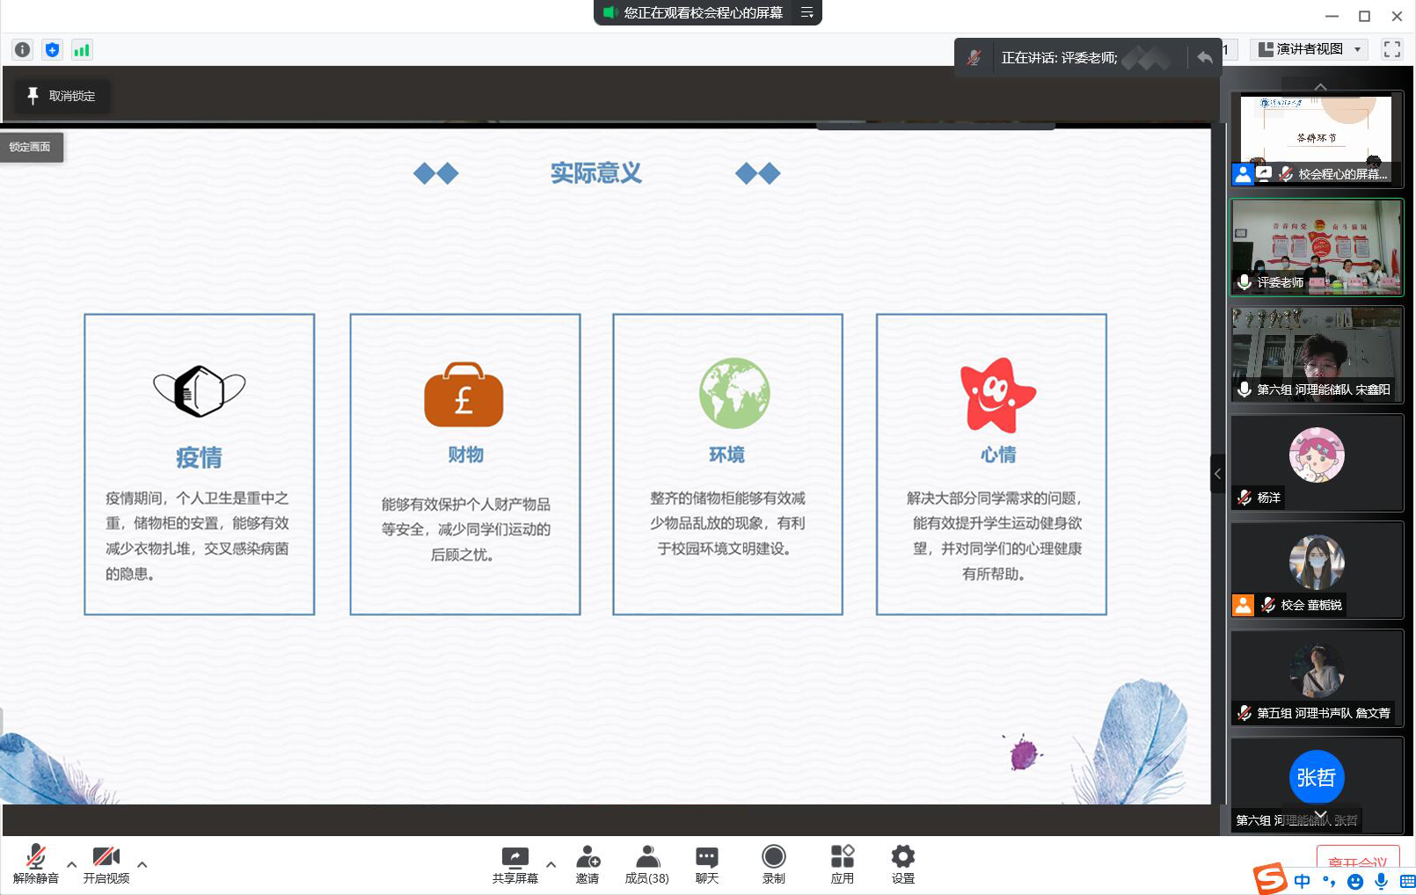The image size is (1416, 895).
Task: Open the Settings (设置) gear
Action: click(902, 863)
